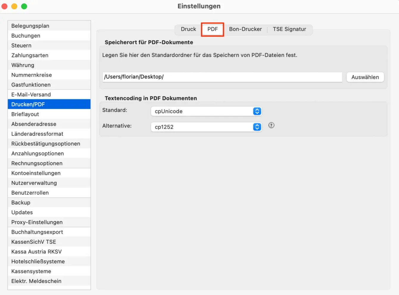Screen dimensions: 399x295
Task: Maximize the window with the green button
Action: [24, 6]
